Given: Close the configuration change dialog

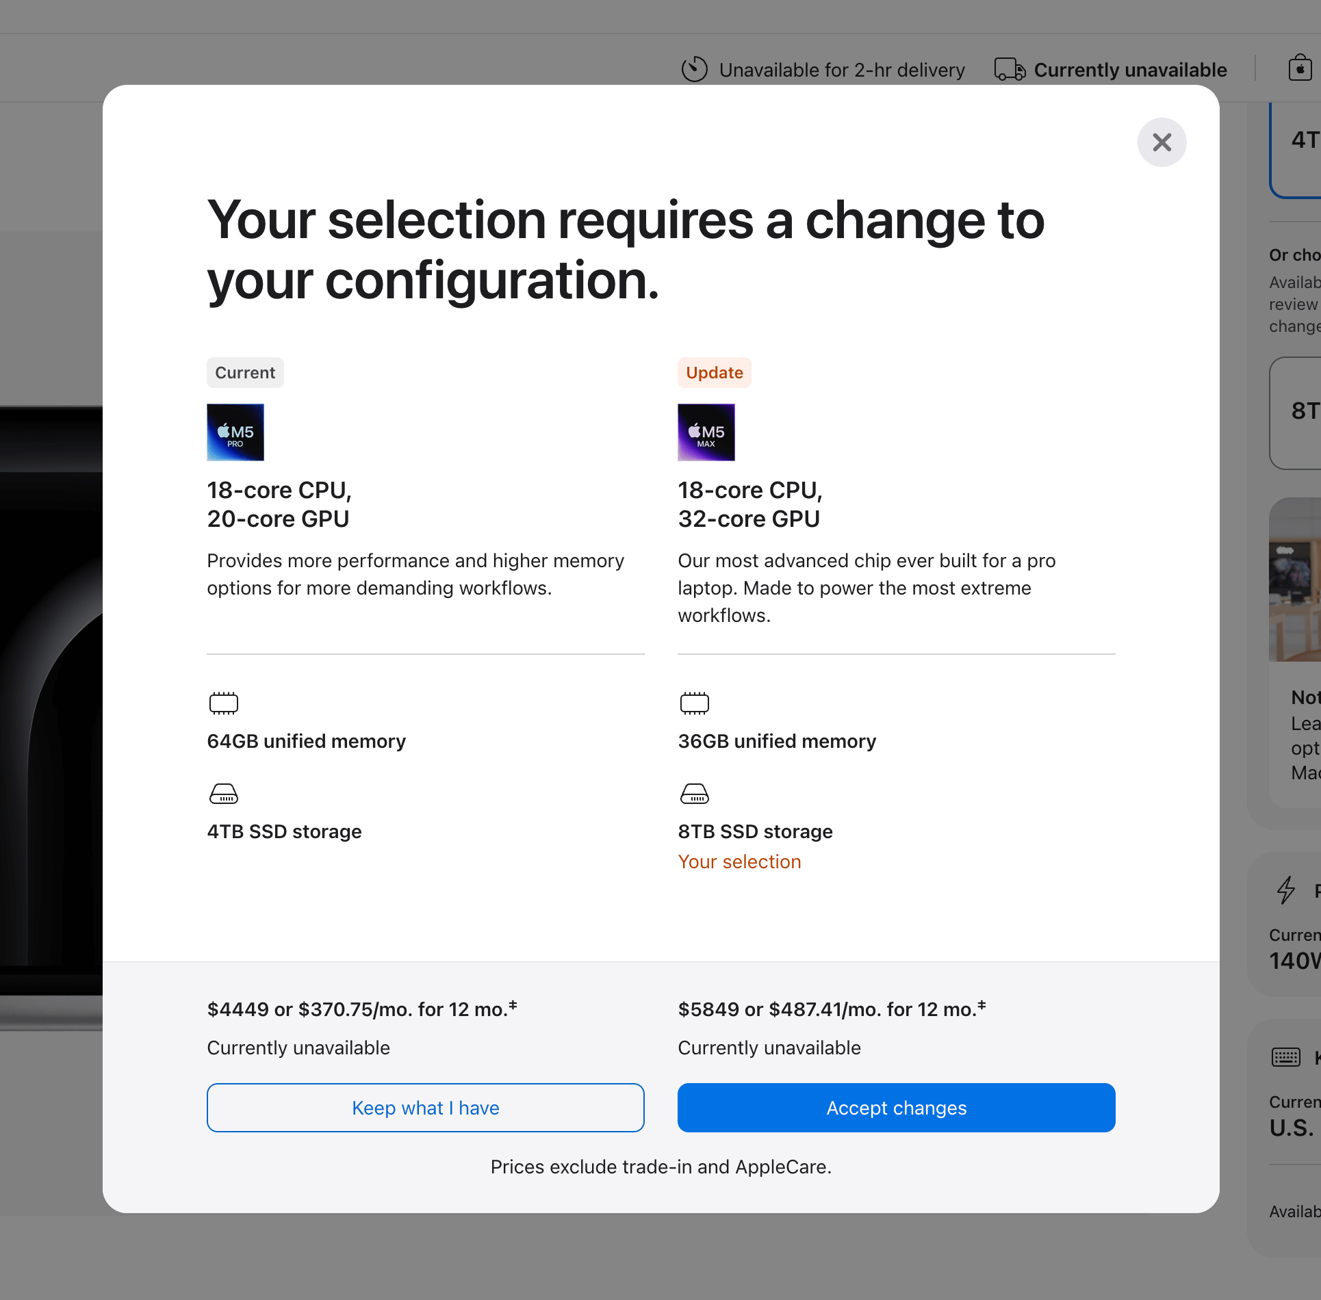Looking at the screenshot, I should pyautogui.click(x=1162, y=142).
